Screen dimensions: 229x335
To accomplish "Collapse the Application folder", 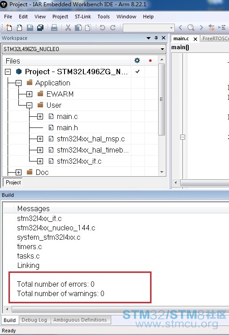I will [19, 83].
